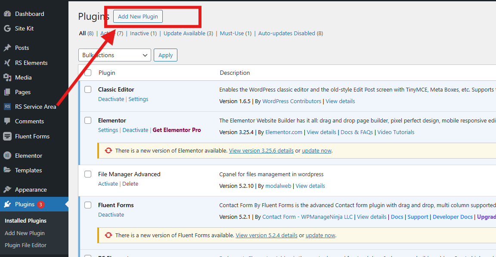Check the Fluent Forms plugin checkbox
496x257 pixels.
coord(88,205)
